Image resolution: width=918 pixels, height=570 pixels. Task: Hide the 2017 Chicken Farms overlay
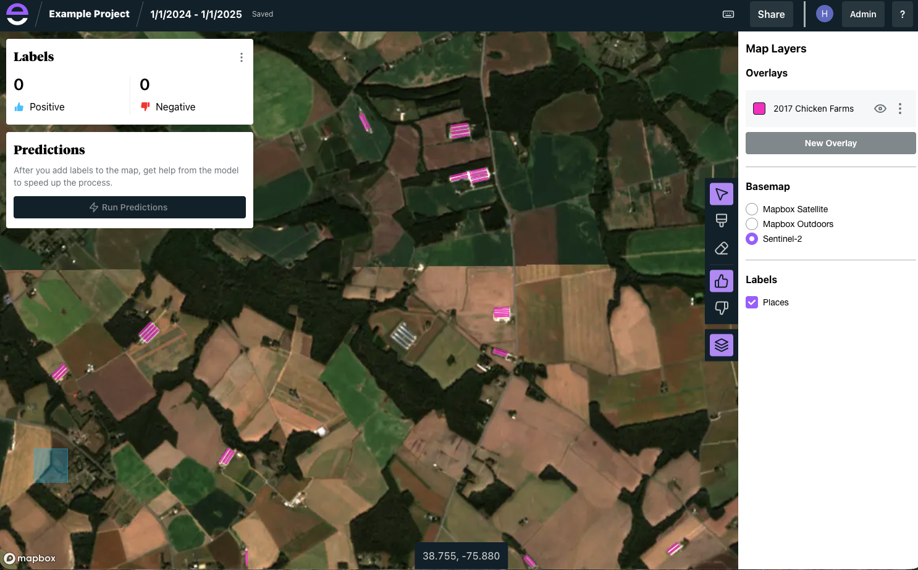[880, 109]
